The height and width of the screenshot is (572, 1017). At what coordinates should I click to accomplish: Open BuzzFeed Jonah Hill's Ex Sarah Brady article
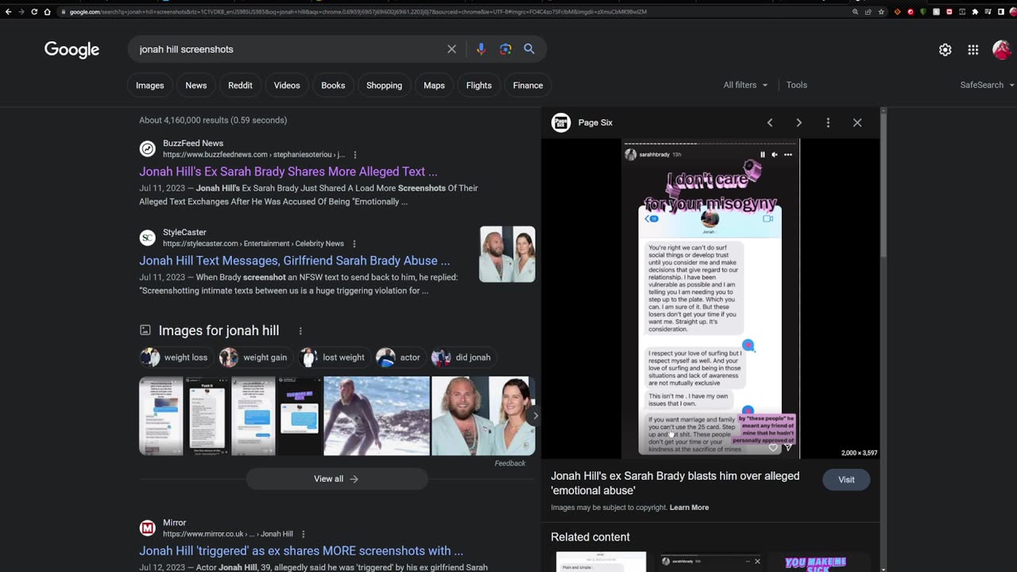[x=288, y=172]
